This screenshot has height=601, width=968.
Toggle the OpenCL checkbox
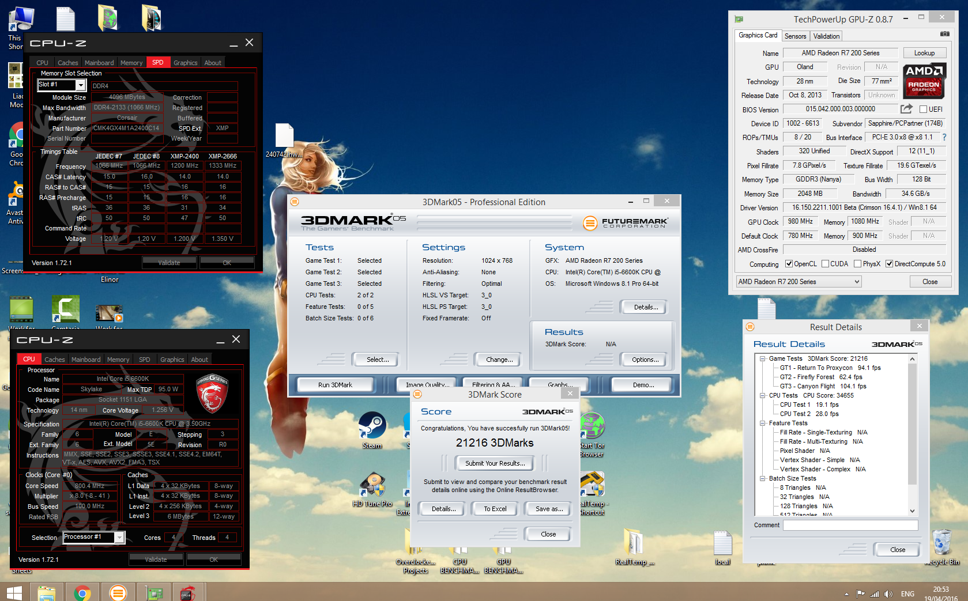[789, 264]
